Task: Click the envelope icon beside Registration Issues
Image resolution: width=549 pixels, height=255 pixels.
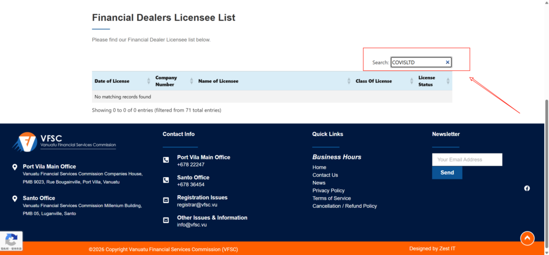Action: pyautogui.click(x=166, y=200)
